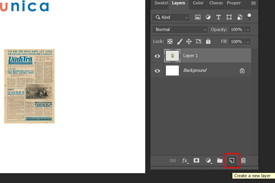The image size is (275, 183).
Task: Click Layer 1 name
Action: tap(190, 56)
